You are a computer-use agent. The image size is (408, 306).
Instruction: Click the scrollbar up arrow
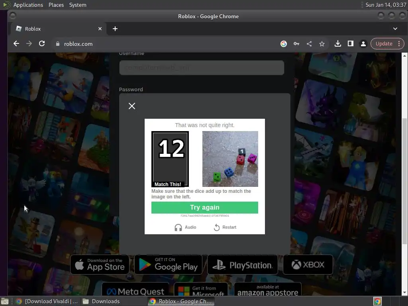(404, 55)
